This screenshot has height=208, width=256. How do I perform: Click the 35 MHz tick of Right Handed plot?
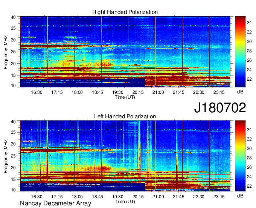[13, 28]
